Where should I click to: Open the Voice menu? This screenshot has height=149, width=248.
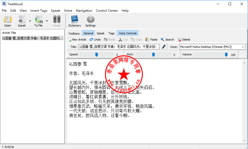[68, 11]
